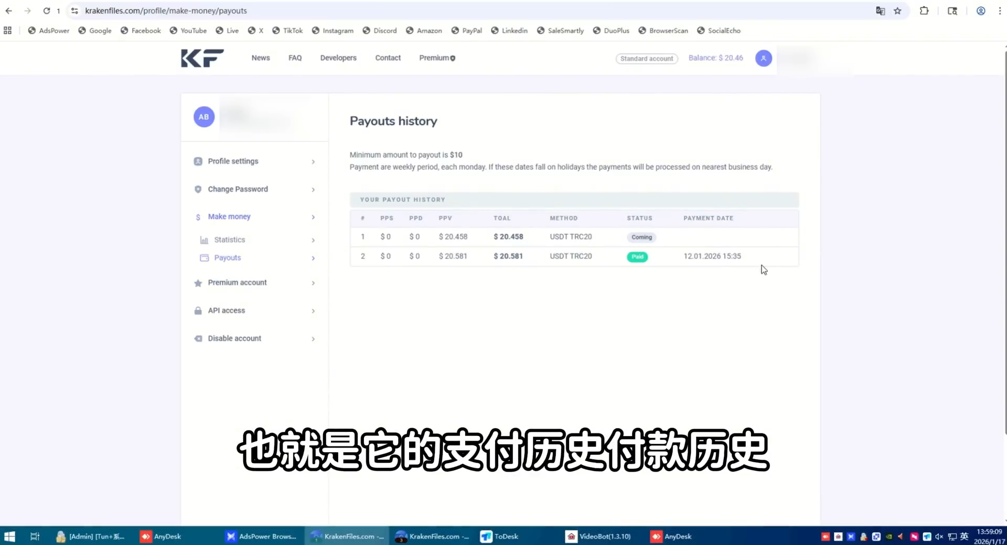The image size is (1007, 545).
Task: Click the green Paid status badge
Action: click(x=637, y=257)
